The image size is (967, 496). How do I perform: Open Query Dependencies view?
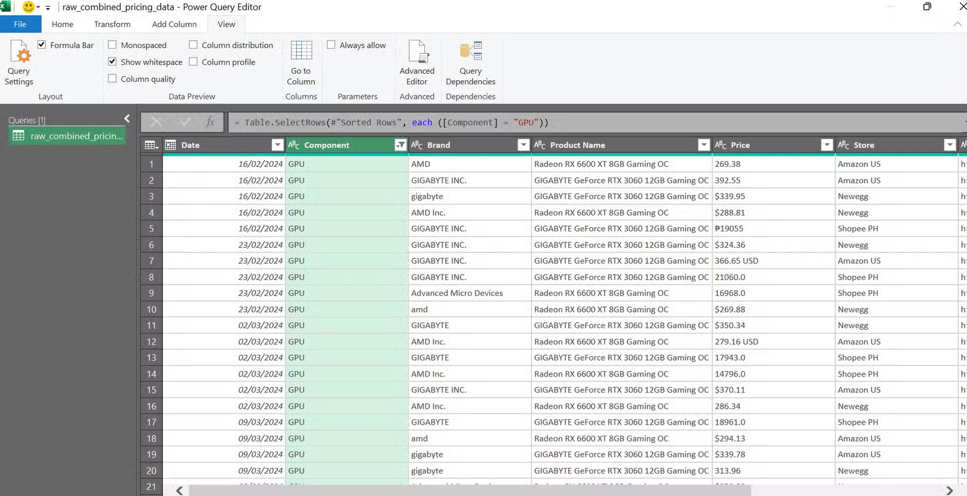click(x=470, y=52)
